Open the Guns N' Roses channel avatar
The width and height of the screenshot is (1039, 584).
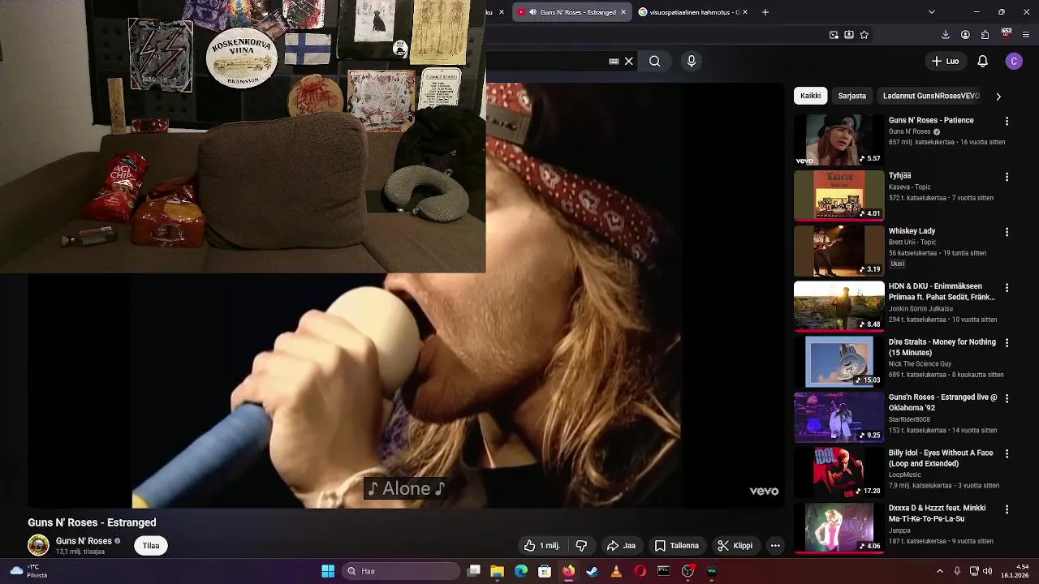pos(38,545)
